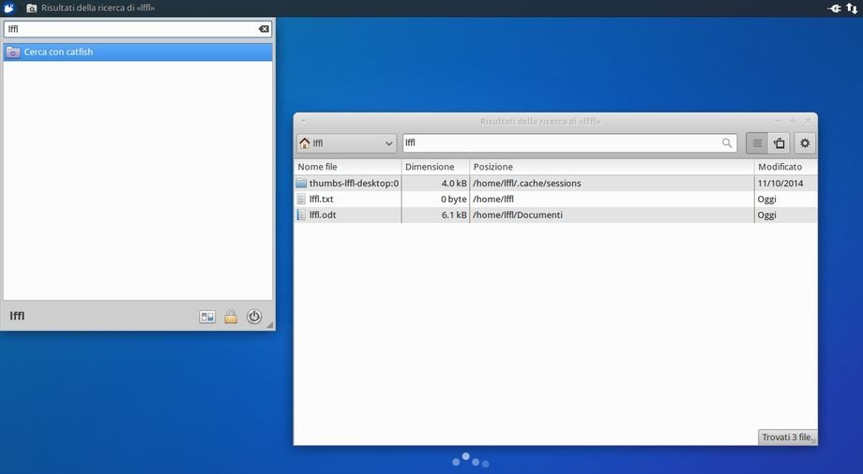
Task: Click the network connection icon in the panel
Action: 852,7
